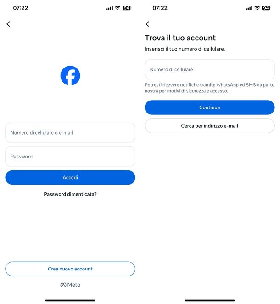Tap the back arrow on login screen
280x304 pixels.
tap(8, 24)
